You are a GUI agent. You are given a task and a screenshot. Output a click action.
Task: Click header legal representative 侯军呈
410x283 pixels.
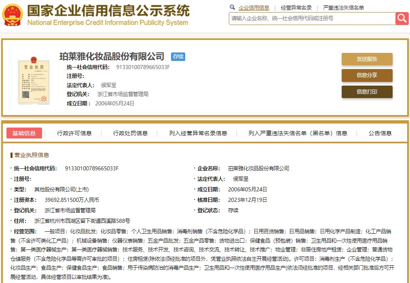tap(108, 85)
